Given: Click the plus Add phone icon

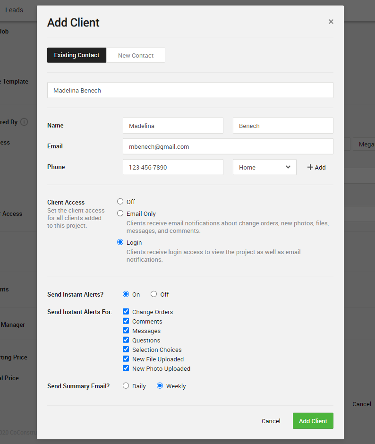Looking at the screenshot, I should (x=310, y=167).
